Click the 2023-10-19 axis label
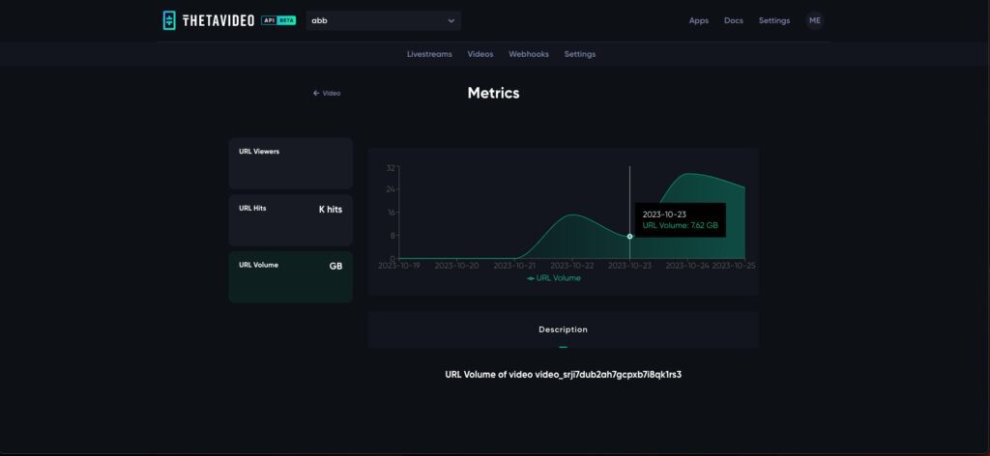The width and height of the screenshot is (990, 456). pyautogui.click(x=399, y=266)
